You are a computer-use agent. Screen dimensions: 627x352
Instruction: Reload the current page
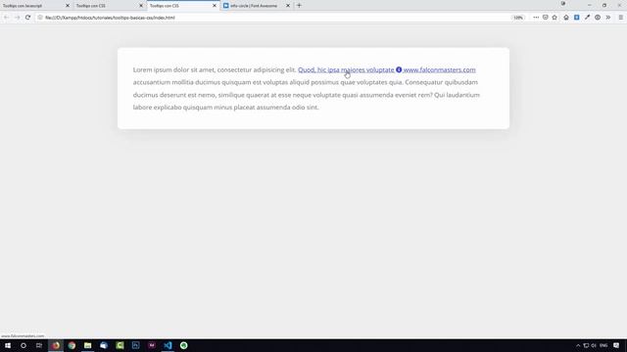[27, 18]
